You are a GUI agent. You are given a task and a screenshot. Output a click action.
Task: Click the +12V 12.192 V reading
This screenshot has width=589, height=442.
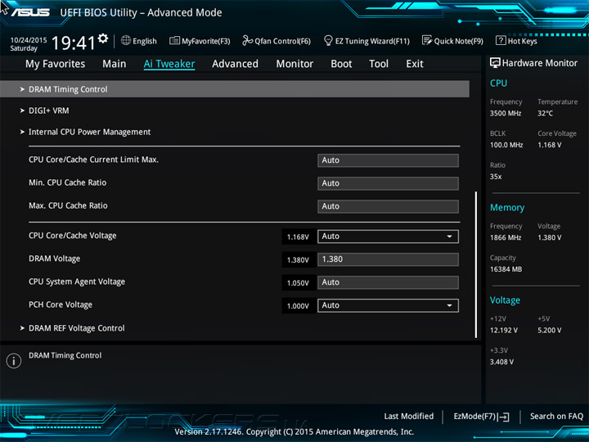click(504, 331)
